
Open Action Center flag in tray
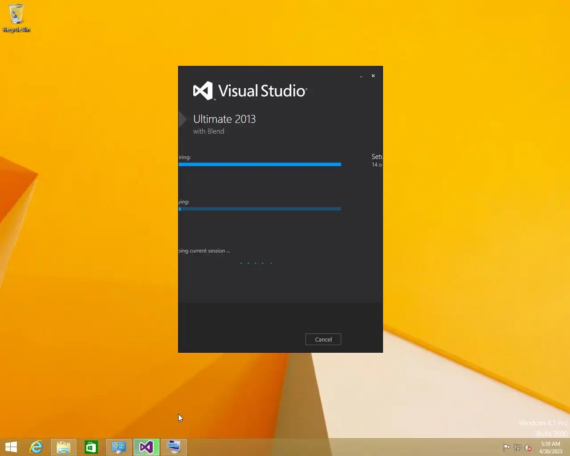click(506, 448)
